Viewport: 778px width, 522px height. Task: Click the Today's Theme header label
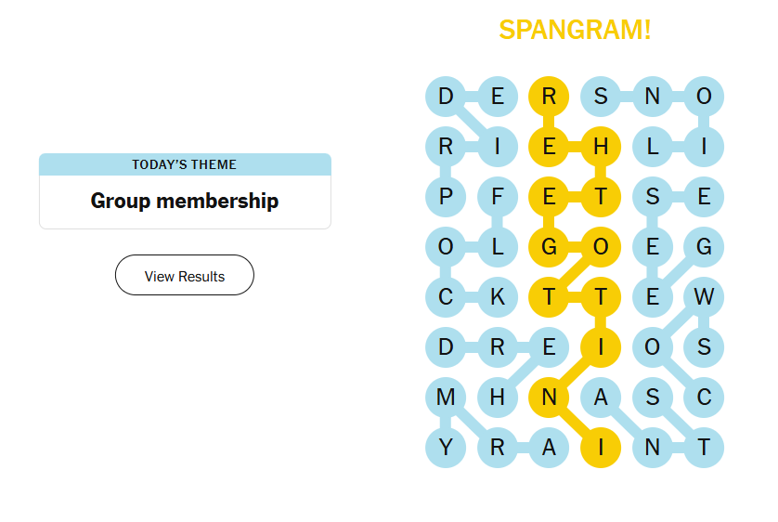pos(185,164)
